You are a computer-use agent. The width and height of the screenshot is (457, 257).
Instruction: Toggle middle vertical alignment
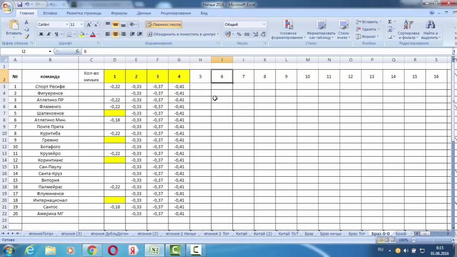coord(115,25)
